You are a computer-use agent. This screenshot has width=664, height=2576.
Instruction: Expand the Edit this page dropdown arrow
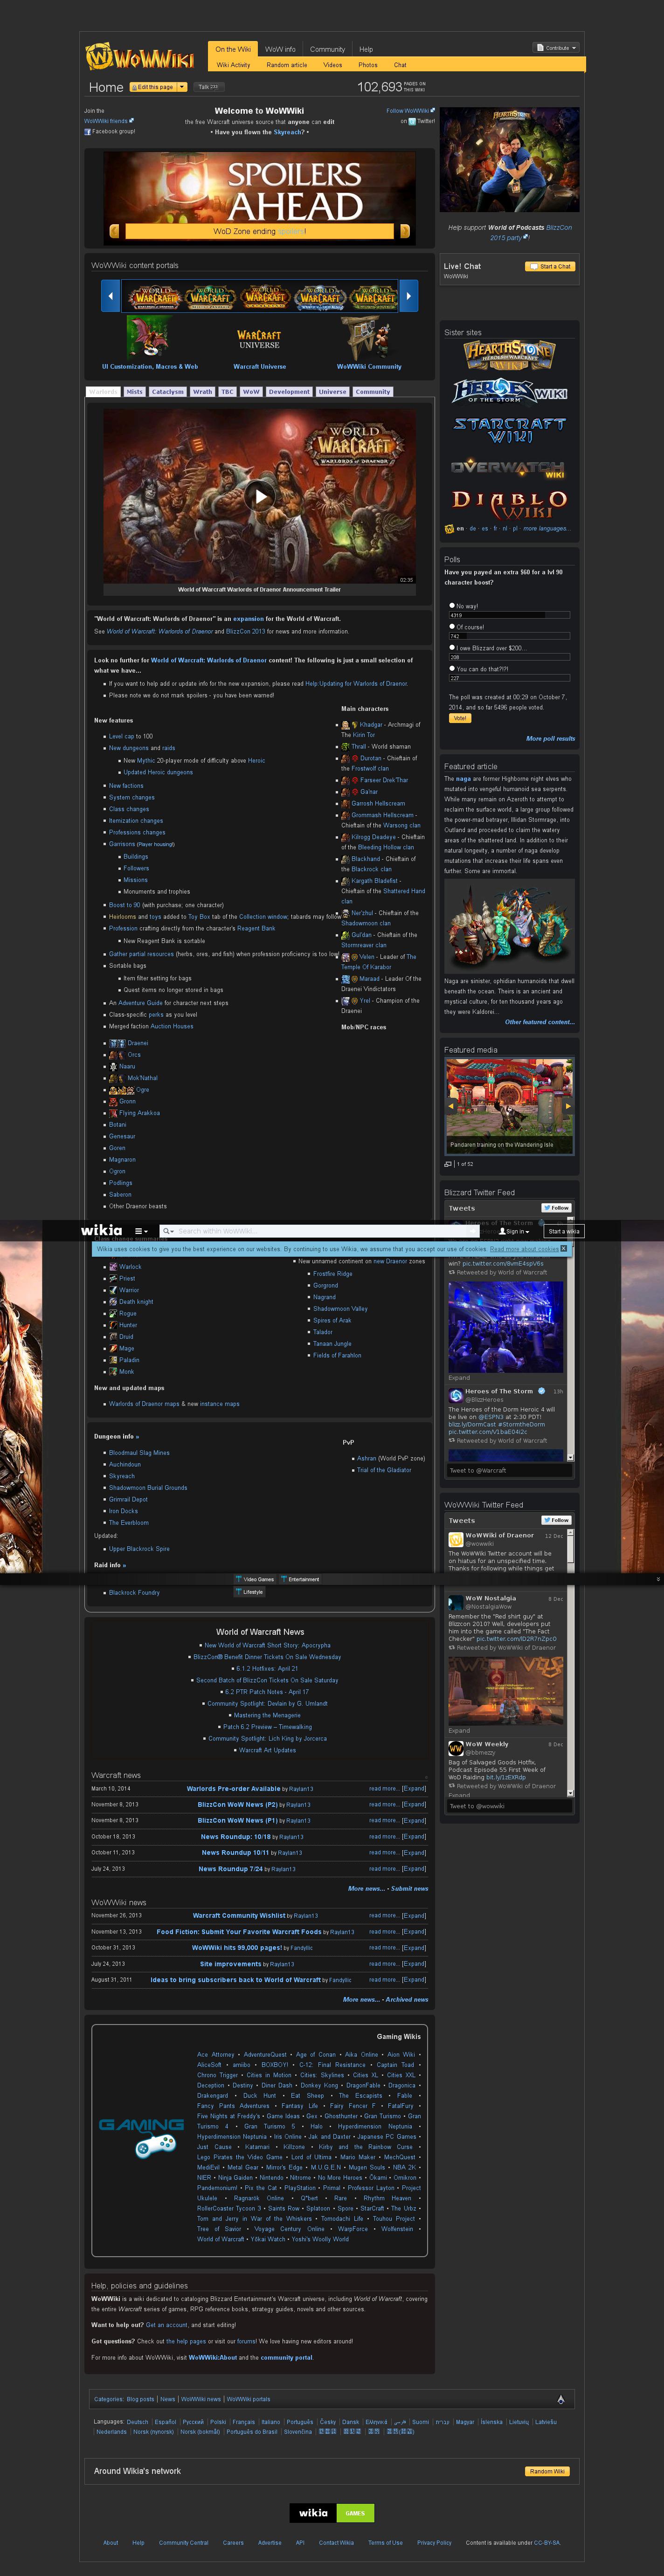(x=182, y=87)
